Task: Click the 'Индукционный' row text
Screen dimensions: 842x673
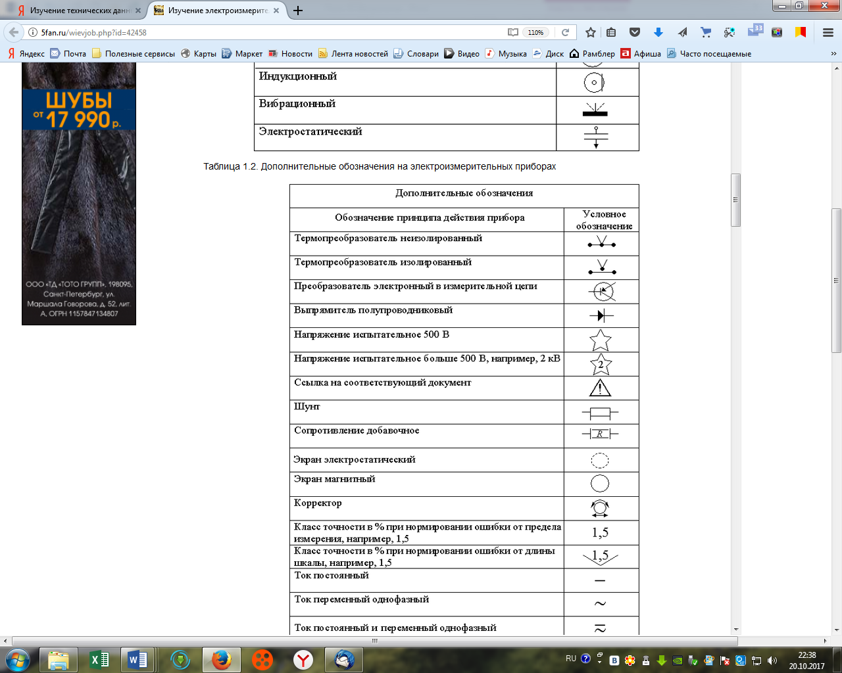Action: coord(297,76)
